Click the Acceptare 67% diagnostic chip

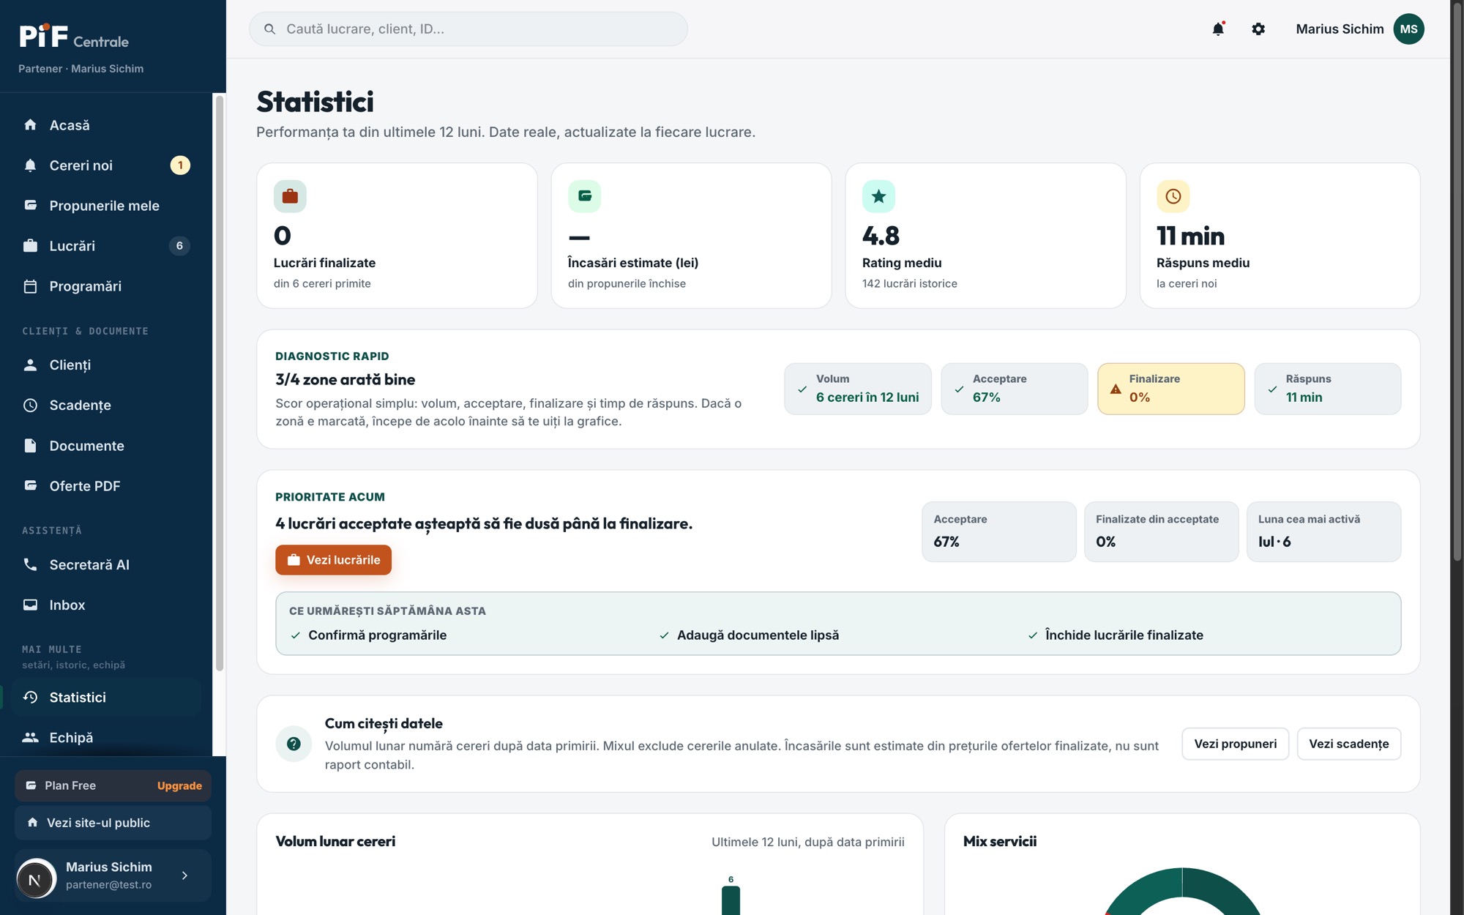1015,389
